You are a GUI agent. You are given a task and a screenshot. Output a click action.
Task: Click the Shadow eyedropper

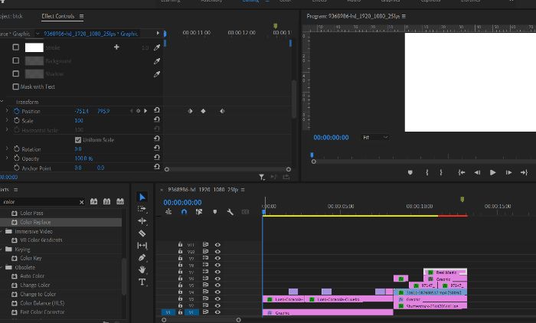click(157, 73)
